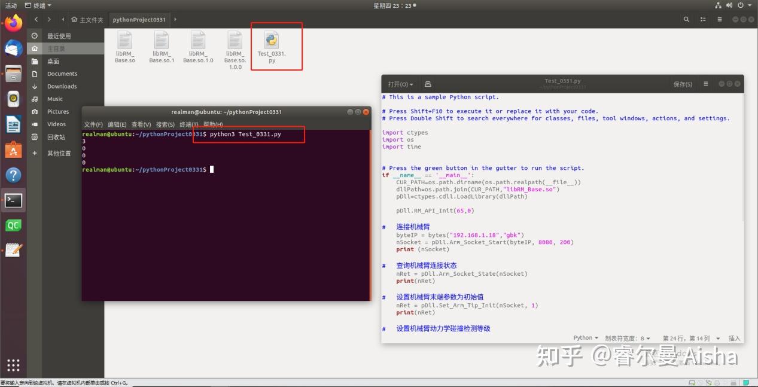
Task: Open the 制表符宽度 tab width dropdown
Action: coord(626,338)
